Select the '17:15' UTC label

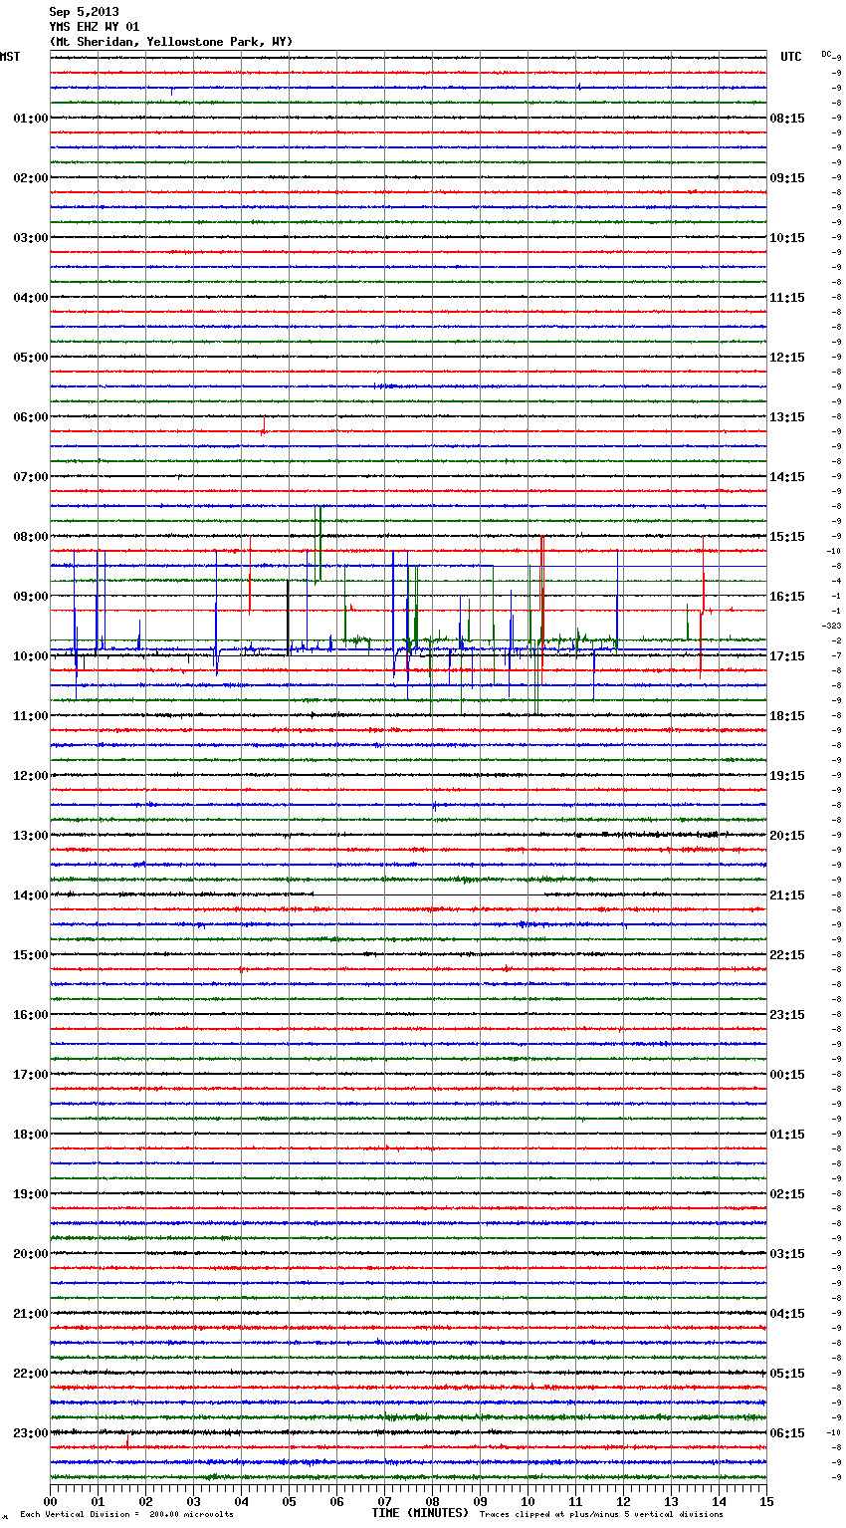click(x=787, y=656)
